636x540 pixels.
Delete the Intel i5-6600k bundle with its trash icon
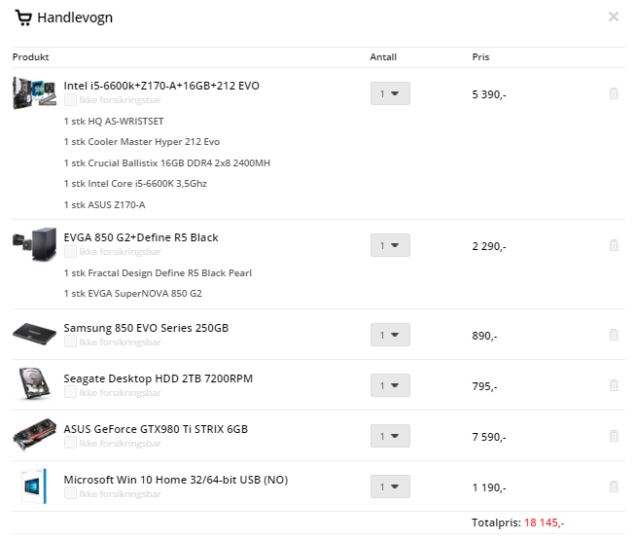(614, 93)
